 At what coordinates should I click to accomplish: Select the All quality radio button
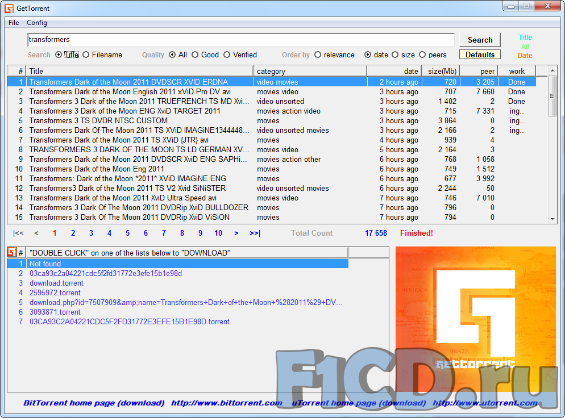click(172, 55)
